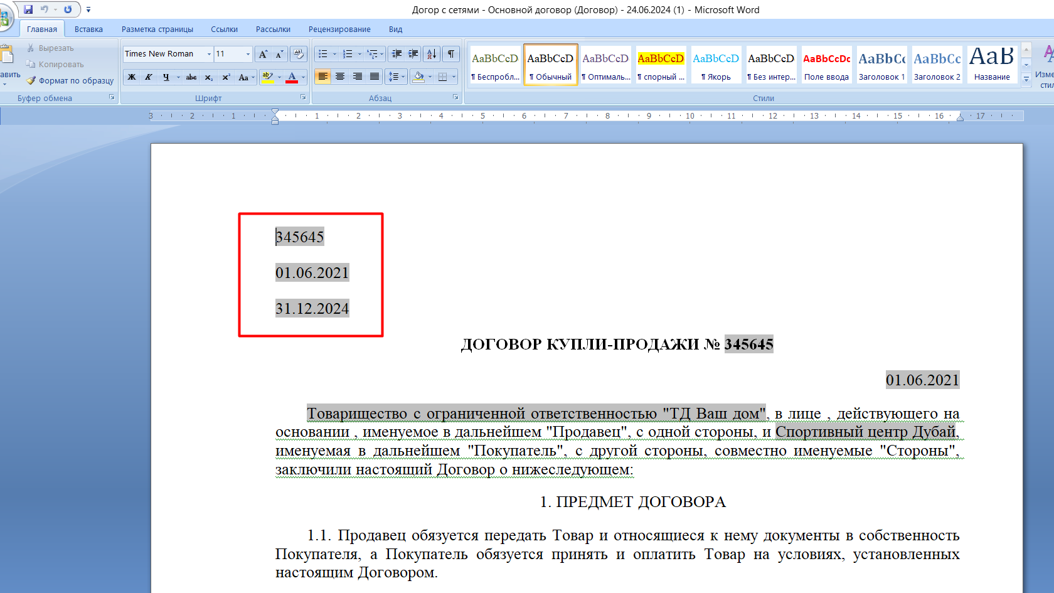Image resolution: width=1054 pixels, height=593 pixels.
Task: Open the Times New Roman font dropdown
Action: tap(209, 54)
